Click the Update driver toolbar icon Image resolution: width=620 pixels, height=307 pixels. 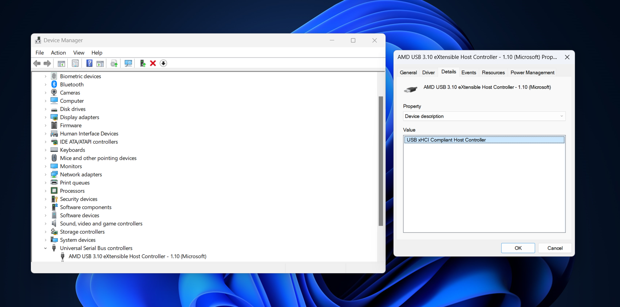tap(143, 63)
